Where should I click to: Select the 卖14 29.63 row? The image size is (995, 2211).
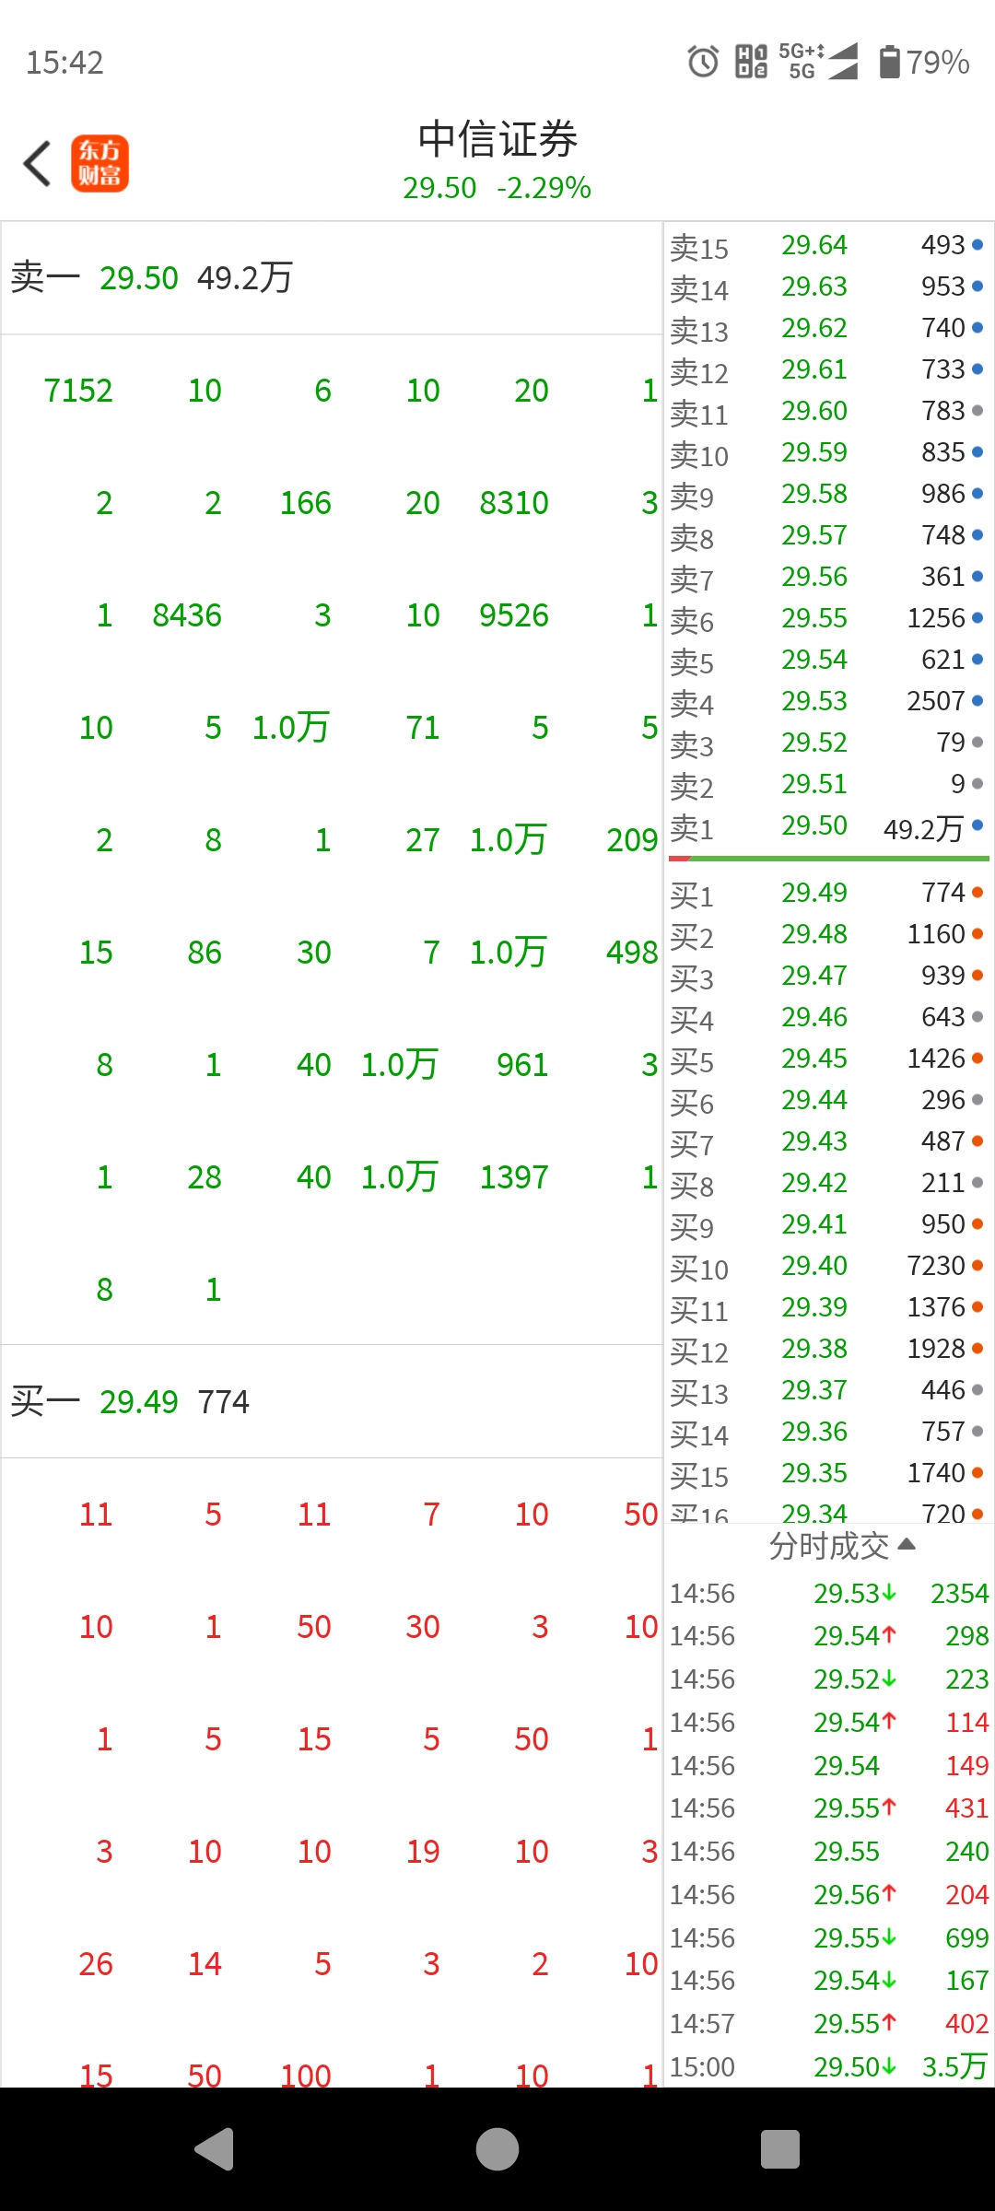pos(827,287)
